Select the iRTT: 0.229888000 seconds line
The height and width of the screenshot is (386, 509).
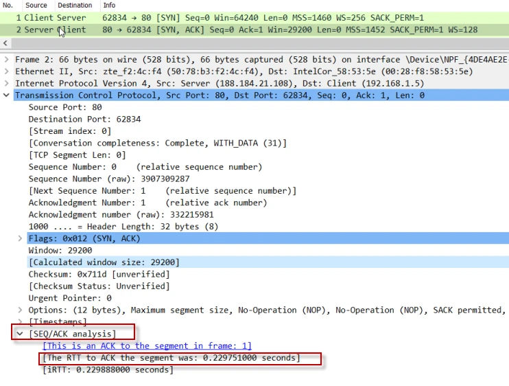point(108,370)
